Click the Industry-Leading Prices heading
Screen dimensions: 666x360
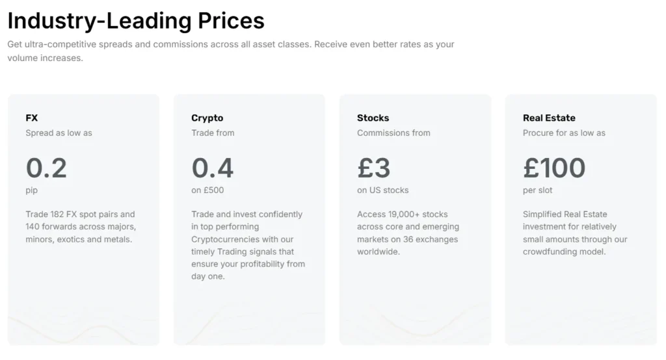click(136, 20)
